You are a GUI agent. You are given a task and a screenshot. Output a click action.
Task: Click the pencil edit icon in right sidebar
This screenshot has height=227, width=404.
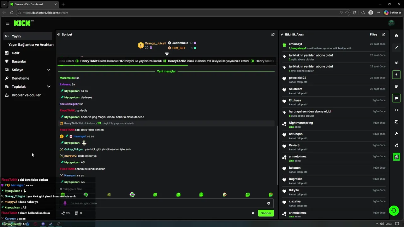tap(396, 48)
